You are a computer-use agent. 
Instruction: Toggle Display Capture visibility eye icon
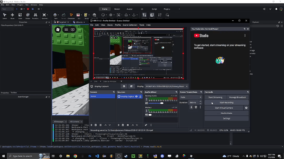pos(136,96)
